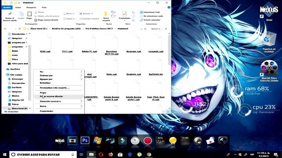Click No seleccionar nada in the ribbon
Image resolution: width=282 pixels, height=158 pixels.
tap(152, 16)
